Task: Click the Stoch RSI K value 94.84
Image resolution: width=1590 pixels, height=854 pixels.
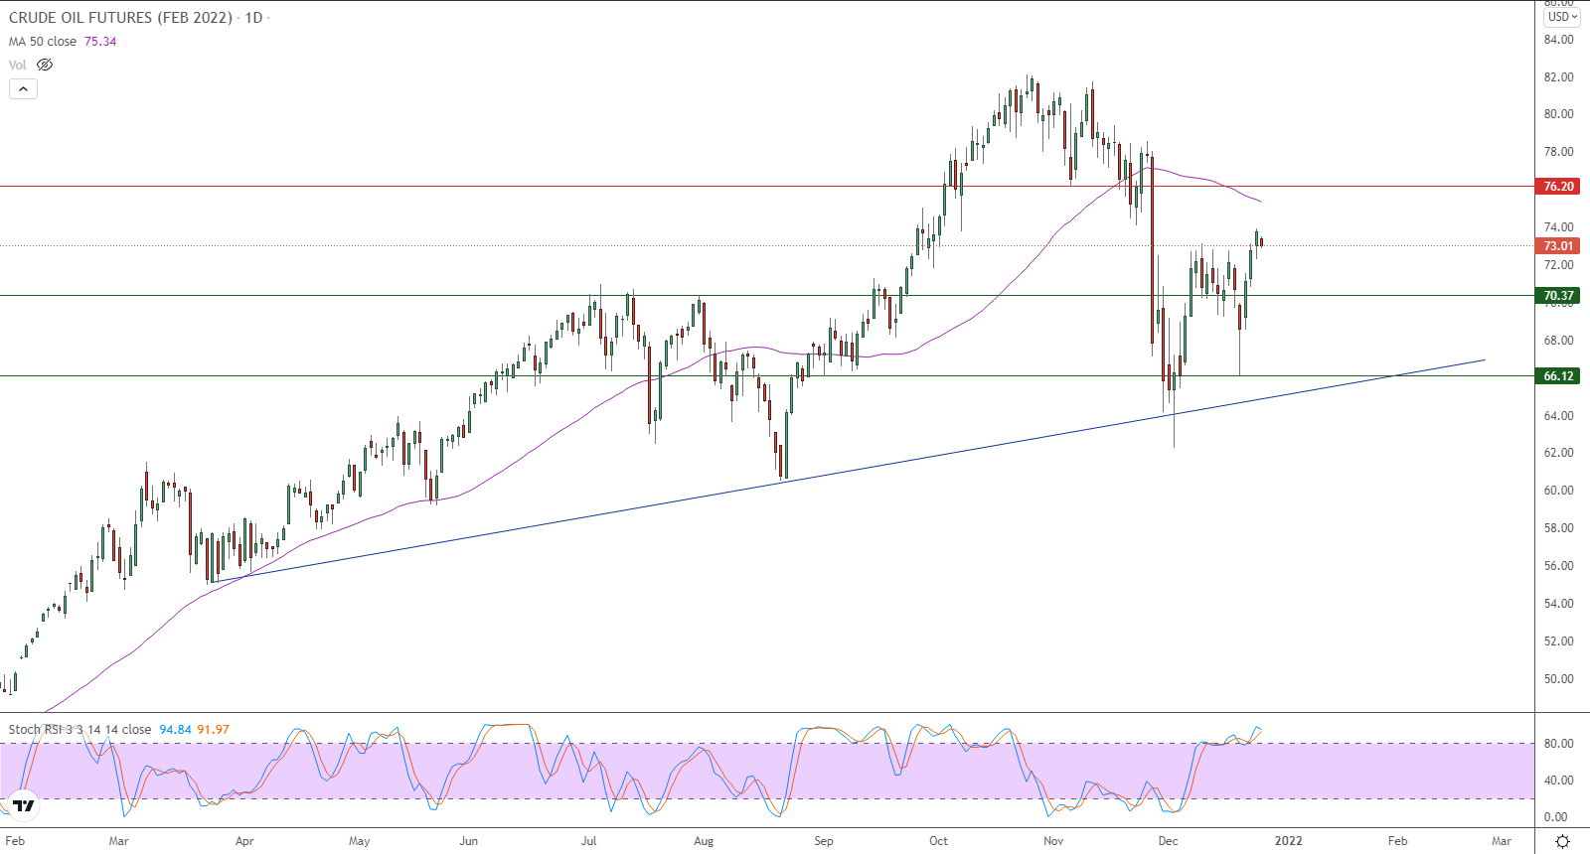Action: pos(175,730)
